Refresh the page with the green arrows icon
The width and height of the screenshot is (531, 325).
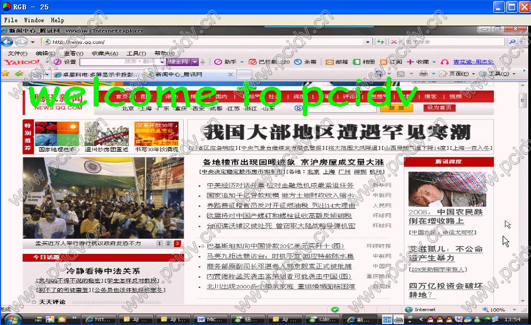[381, 42]
